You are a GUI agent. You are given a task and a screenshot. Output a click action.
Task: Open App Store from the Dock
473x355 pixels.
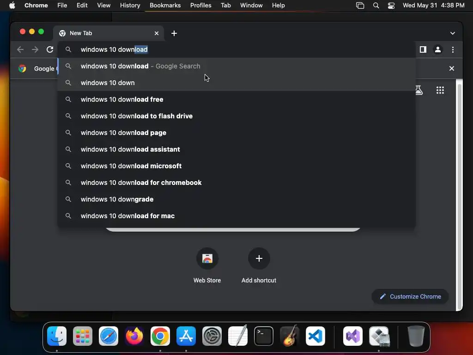coord(186,336)
